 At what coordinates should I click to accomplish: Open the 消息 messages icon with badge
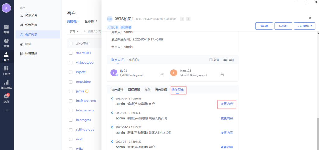6,98
